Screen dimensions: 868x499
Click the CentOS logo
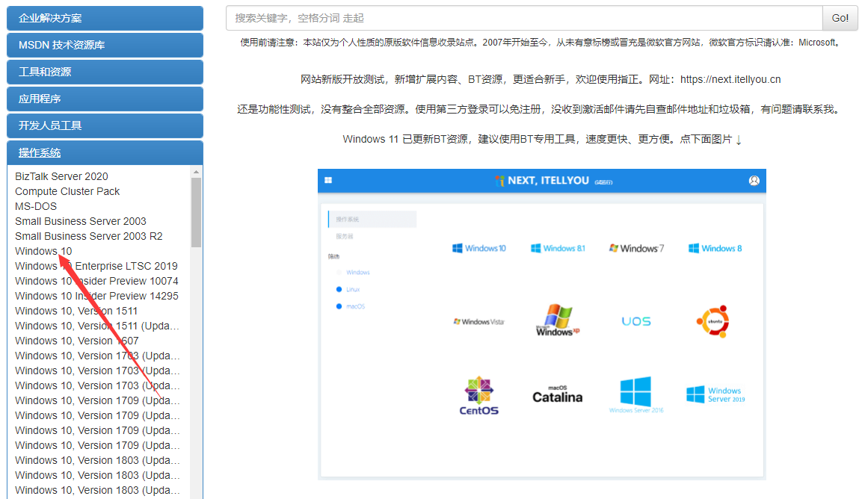pos(479,395)
